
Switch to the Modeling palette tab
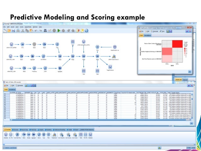click(x=48, y=130)
